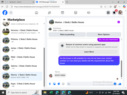This screenshot has height=95, width=127.
Task: Select Marina's 2 Beds 2 Baths House chat
Action: [22, 76]
